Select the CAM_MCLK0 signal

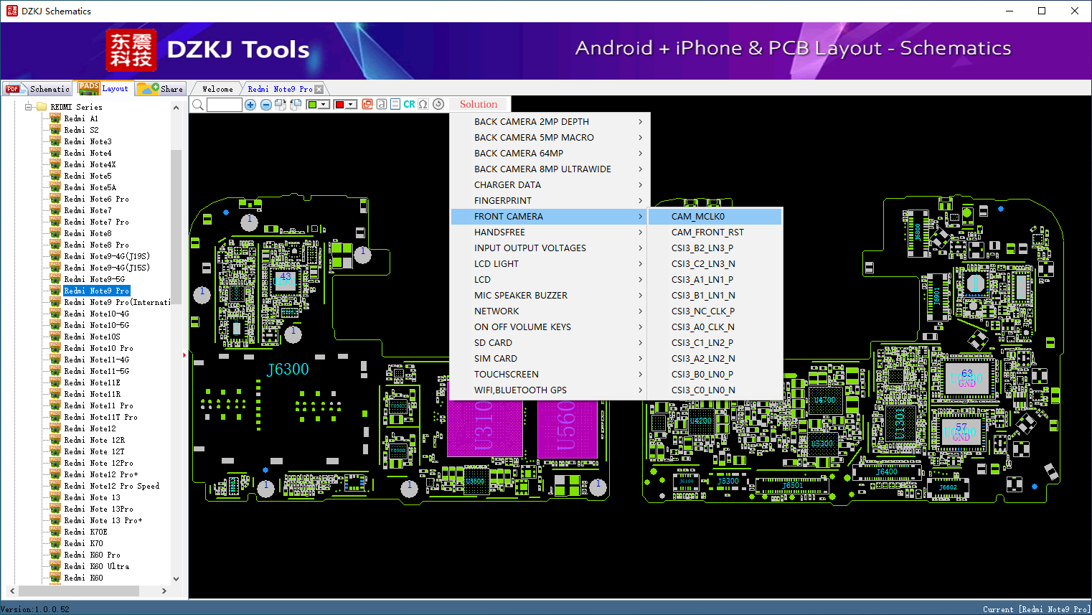tap(715, 217)
